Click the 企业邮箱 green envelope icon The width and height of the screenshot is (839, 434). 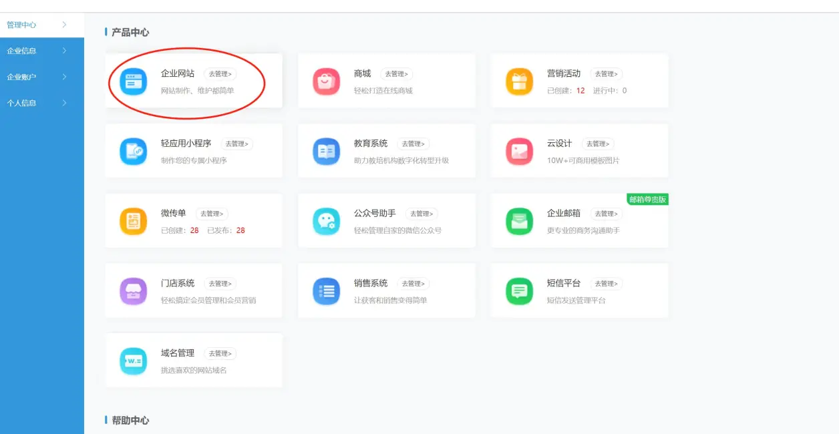click(x=519, y=222)
